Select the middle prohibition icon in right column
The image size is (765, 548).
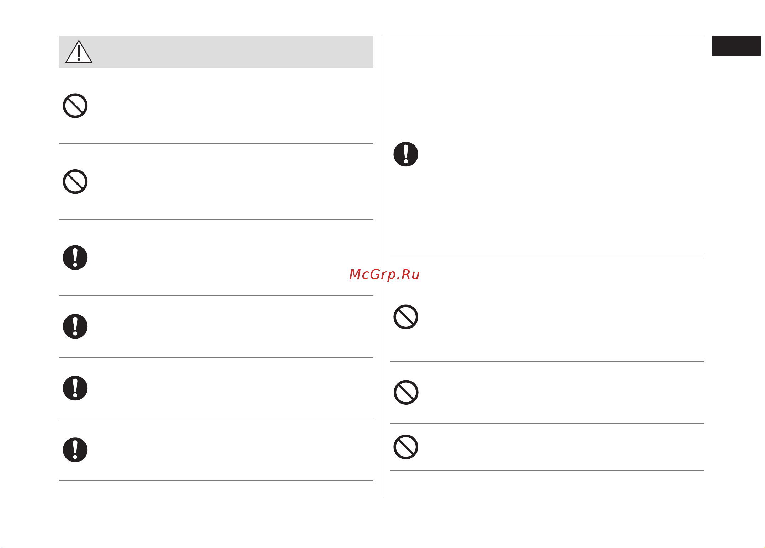[406, 393]
